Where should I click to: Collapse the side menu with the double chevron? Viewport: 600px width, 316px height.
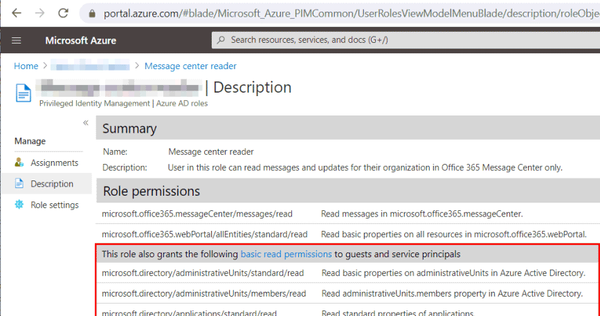point(86,122)
